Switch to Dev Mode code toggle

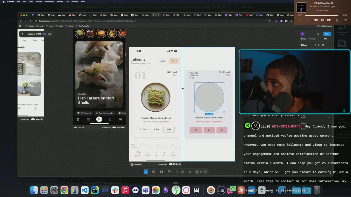pyautogui.click(x=205, y=172)
